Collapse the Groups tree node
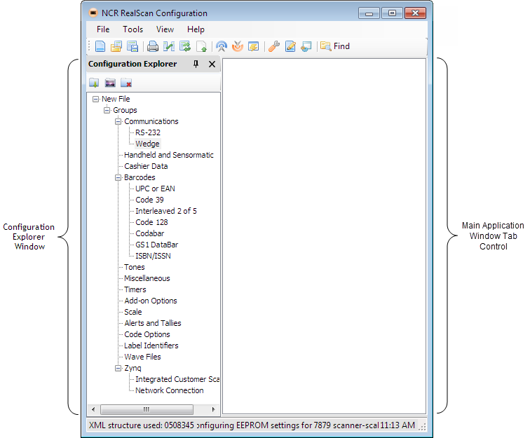This screenshot has width=530, height=438. point(107,110)
